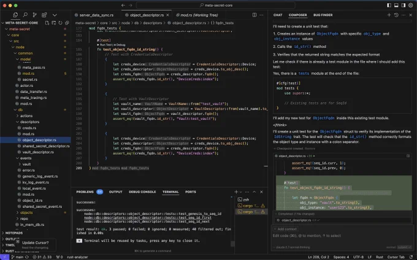Image resolution: width=417 pixels, height=260 pixels.
Task: Collapse the meta-secret folder
Action: tap(19, 29)
